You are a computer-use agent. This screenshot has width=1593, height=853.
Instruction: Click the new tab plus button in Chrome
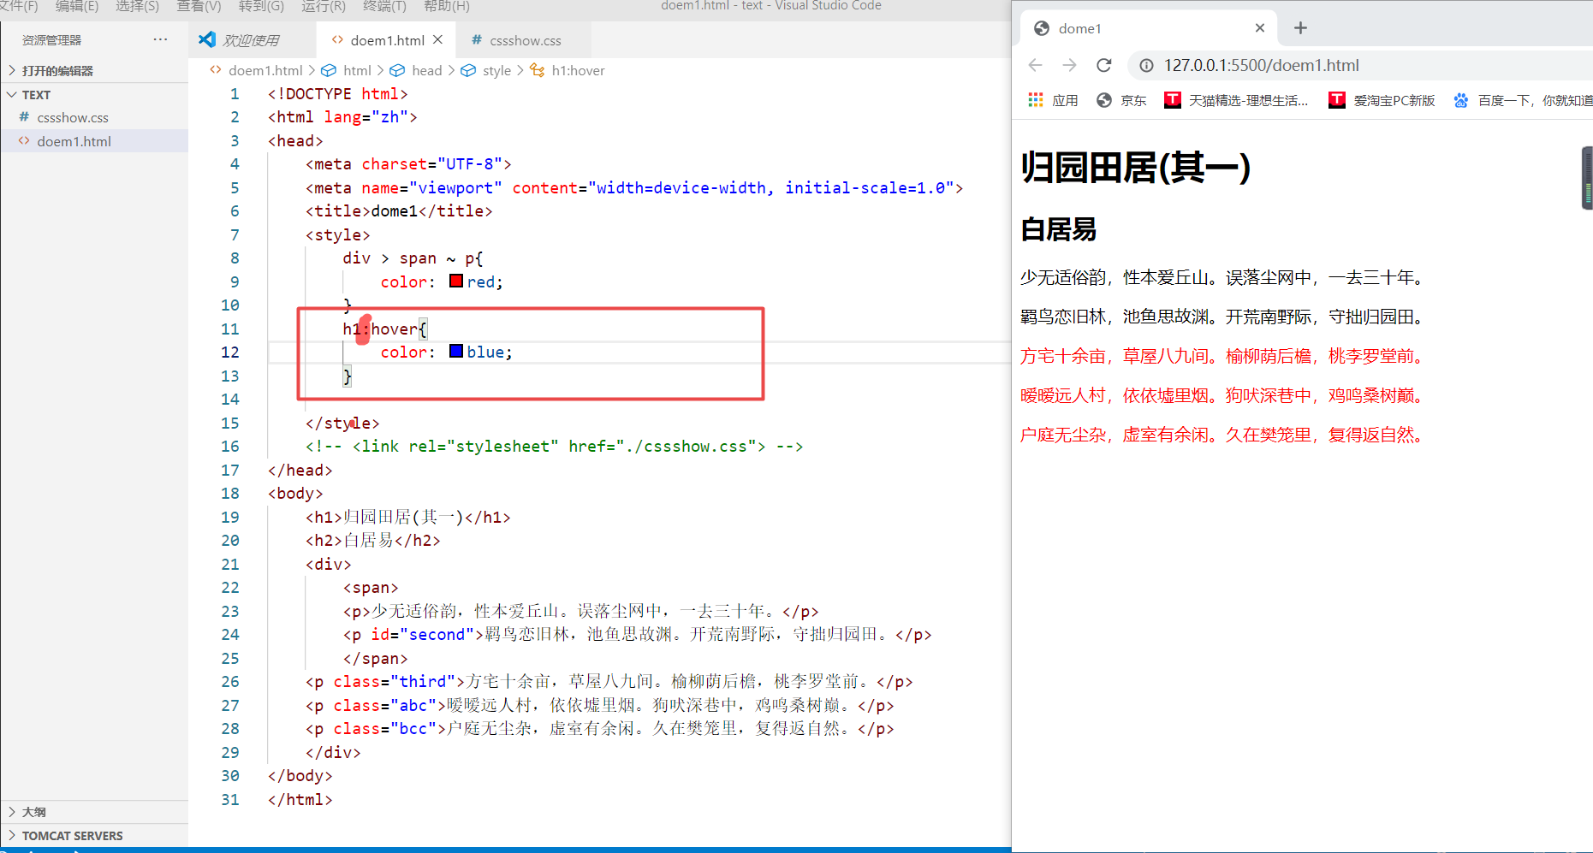1300,27
